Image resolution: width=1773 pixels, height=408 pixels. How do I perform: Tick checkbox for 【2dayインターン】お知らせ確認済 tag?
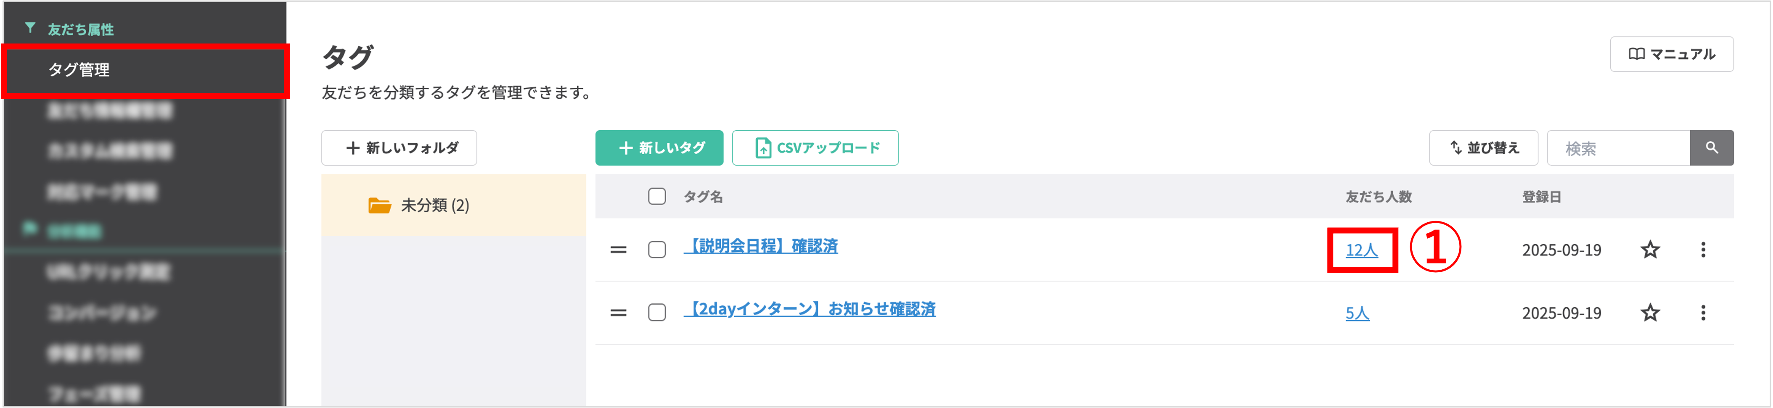(x=656, y=313)
